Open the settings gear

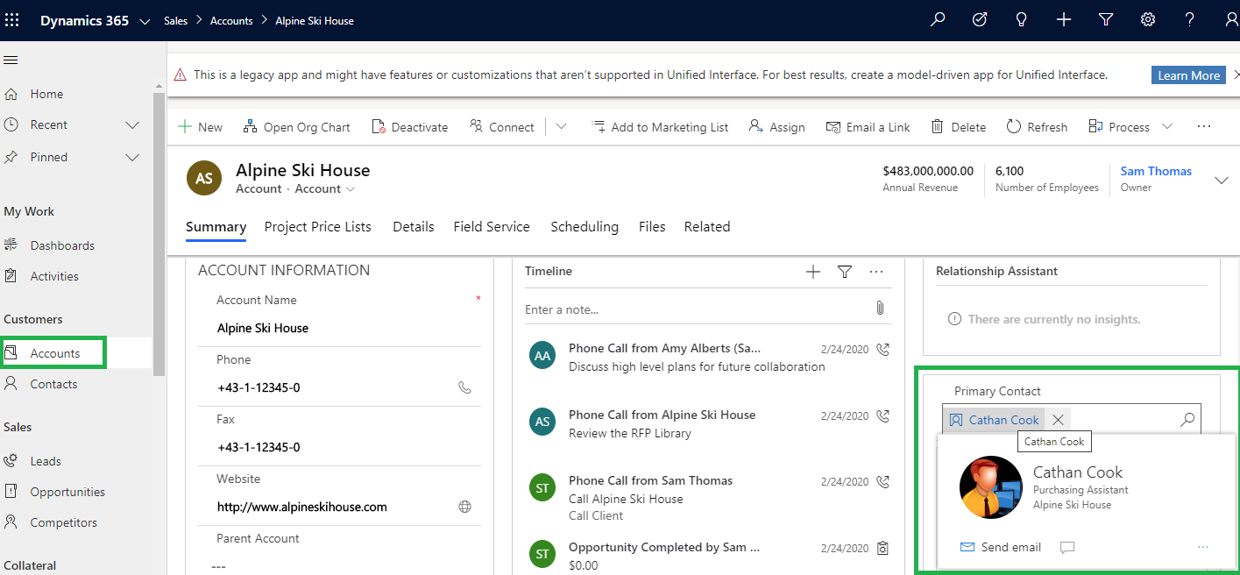tap(1148, 19)
